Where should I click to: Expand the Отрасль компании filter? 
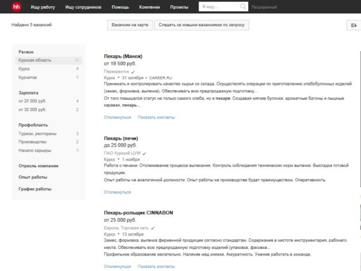[38, 166]
